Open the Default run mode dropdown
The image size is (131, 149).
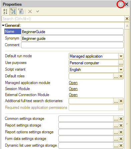121,56
